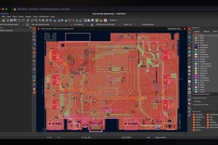
Task: Open the Inspect menu
Action: pos(28,17)
